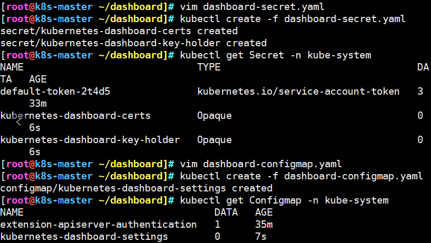431x243 pixels.
Task: Click 'kubectl create -f dashboard-configmap.yaml' command
Action: [301, 176]
